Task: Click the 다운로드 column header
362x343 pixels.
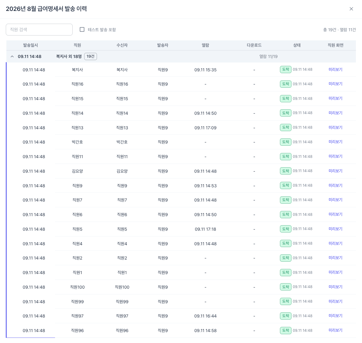Action: 254,45
